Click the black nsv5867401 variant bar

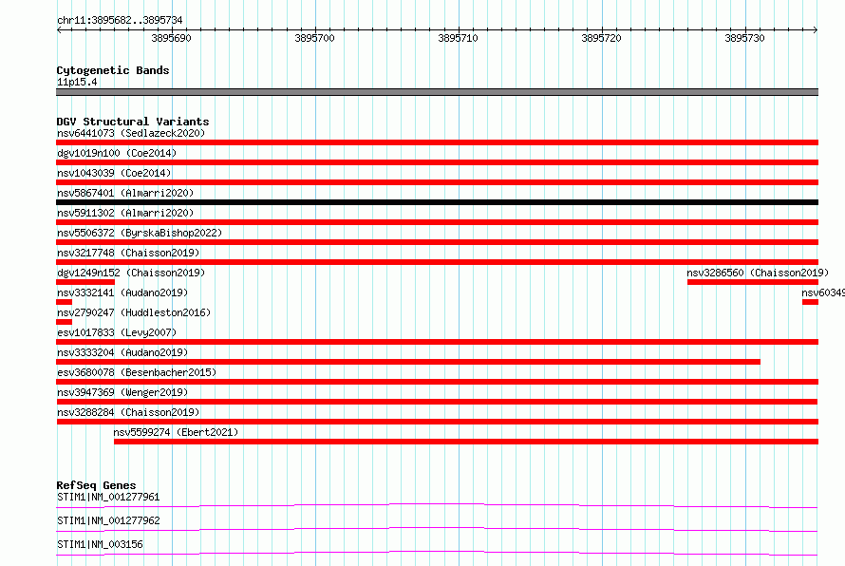[437, 202]
